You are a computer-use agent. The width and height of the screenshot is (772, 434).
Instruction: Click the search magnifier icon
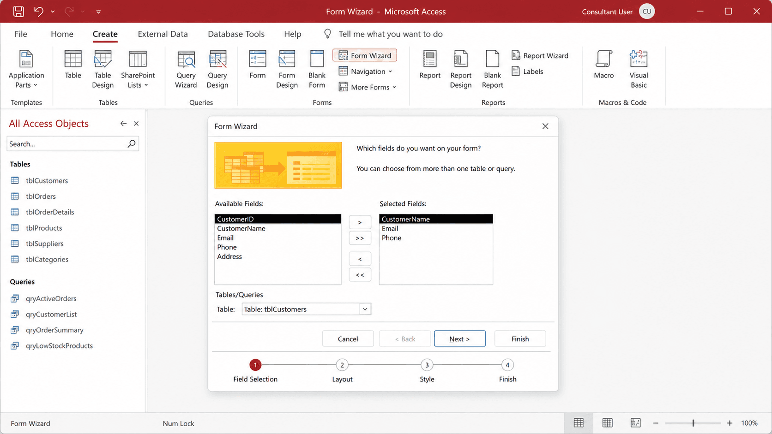coord(132,144)
